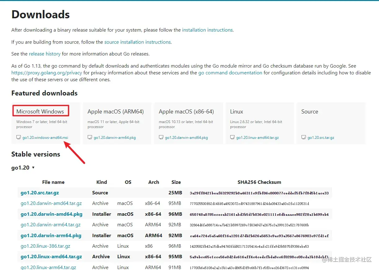Download featured go1.20.src.tar.gz file
Viewport: 379px width, 270px height.
321,137
